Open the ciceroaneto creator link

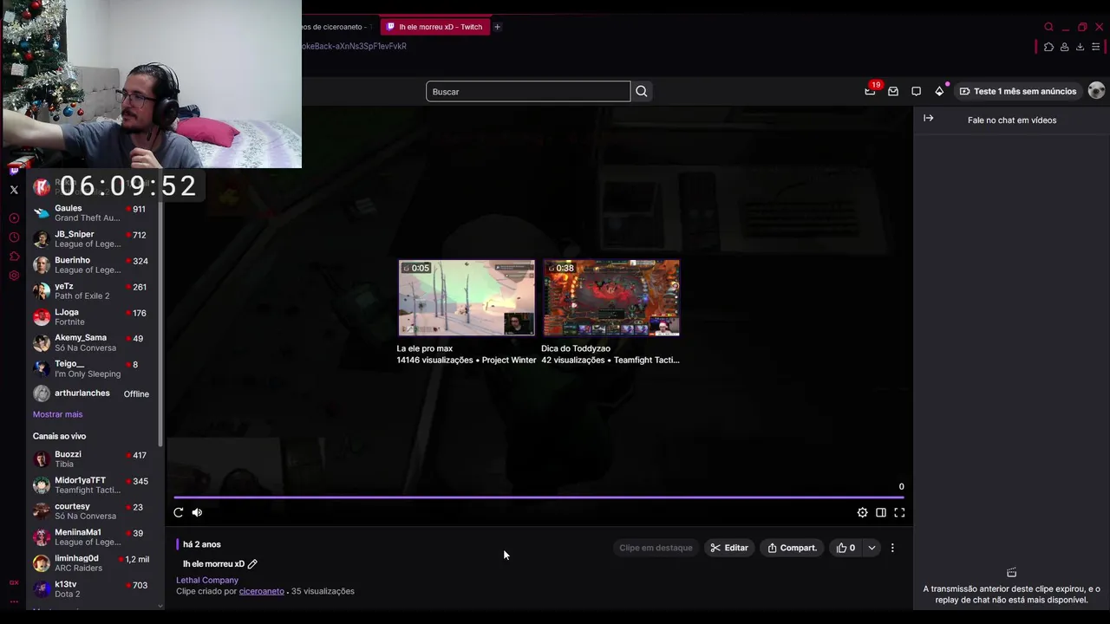(x=262, y=591)
